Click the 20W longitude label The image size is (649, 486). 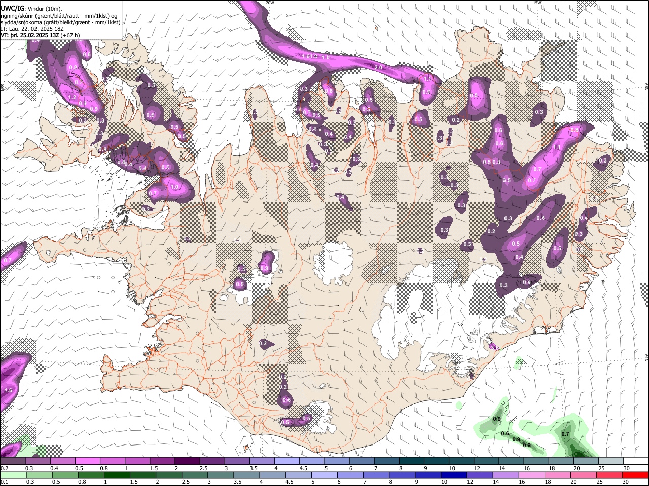click(270, 3)
